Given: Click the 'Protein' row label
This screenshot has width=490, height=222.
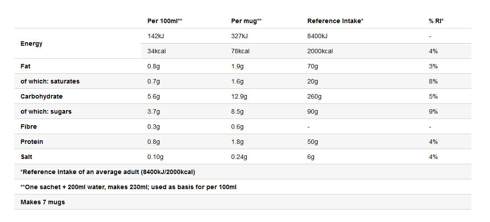Looking at the screenshot, I should tap(32, 142).
